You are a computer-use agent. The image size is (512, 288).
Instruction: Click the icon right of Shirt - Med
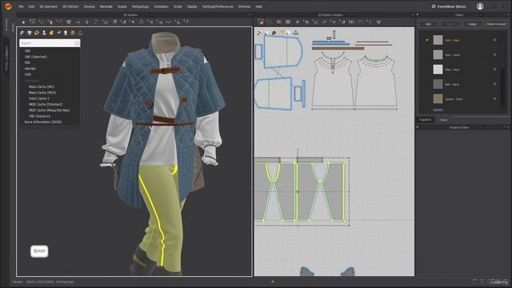coord(494,70)
